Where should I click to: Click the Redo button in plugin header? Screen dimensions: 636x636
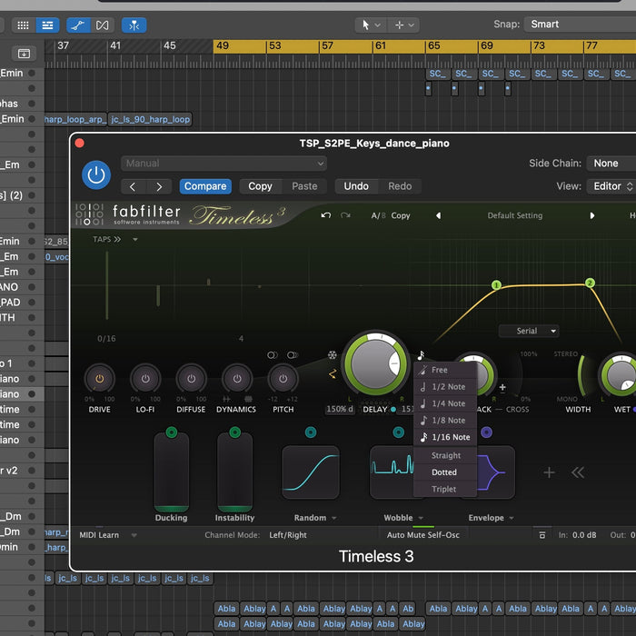pyautogui.click(x=400, y=186)
